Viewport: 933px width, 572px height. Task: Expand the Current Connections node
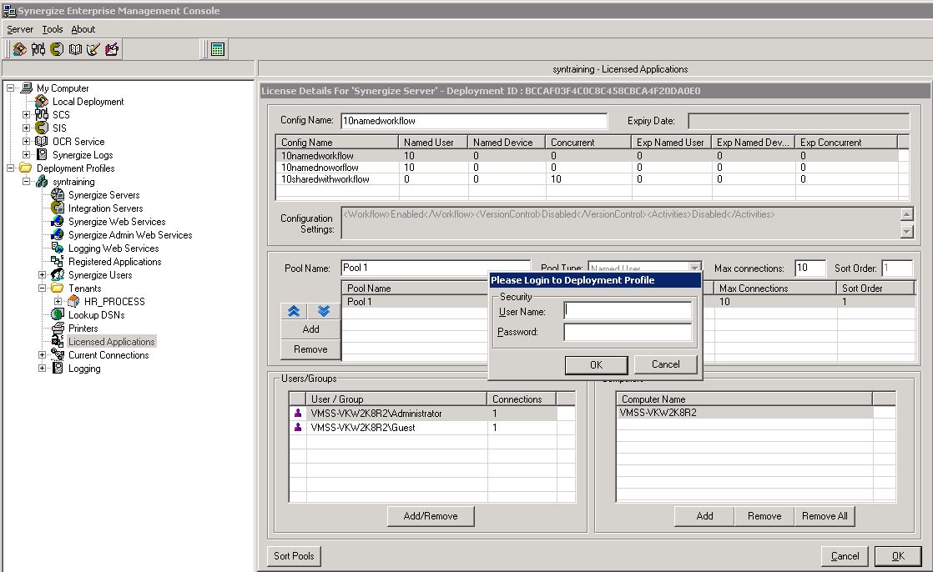pos(43,355)
